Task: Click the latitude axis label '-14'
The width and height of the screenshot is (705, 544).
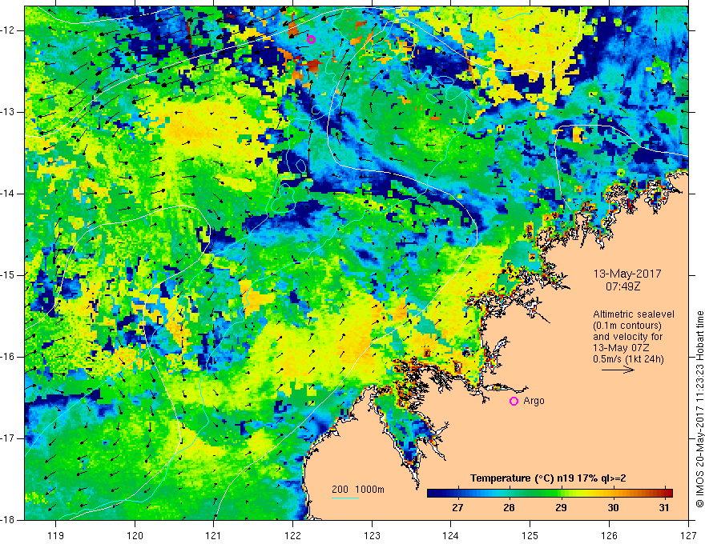Action: click(x=8, y=194)
